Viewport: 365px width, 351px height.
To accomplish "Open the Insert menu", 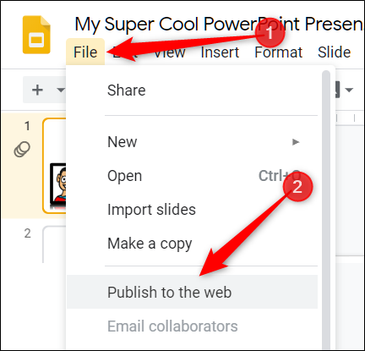I will tap(220, 52).
